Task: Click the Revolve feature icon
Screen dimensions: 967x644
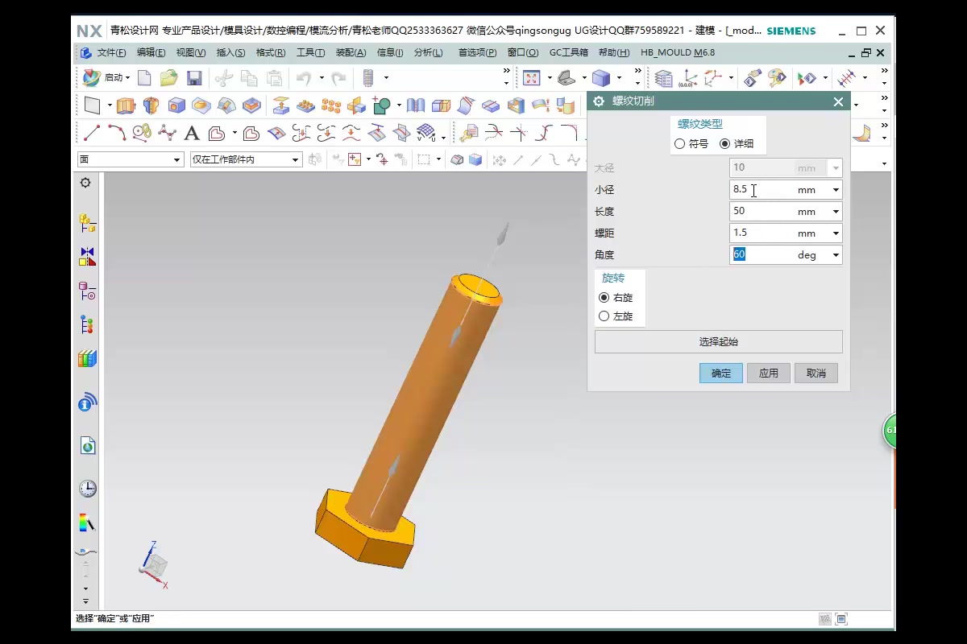Action: pos(151,105)
